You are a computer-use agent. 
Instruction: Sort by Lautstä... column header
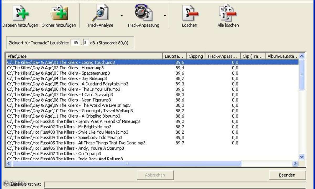174,56
